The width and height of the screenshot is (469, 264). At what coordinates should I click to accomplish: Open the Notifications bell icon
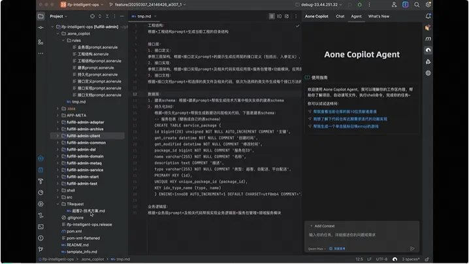(428, 16)
